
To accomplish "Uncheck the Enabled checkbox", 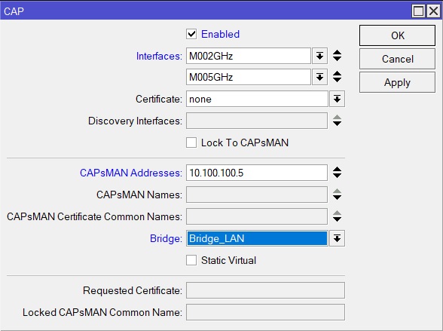I will tap(191, 34).
